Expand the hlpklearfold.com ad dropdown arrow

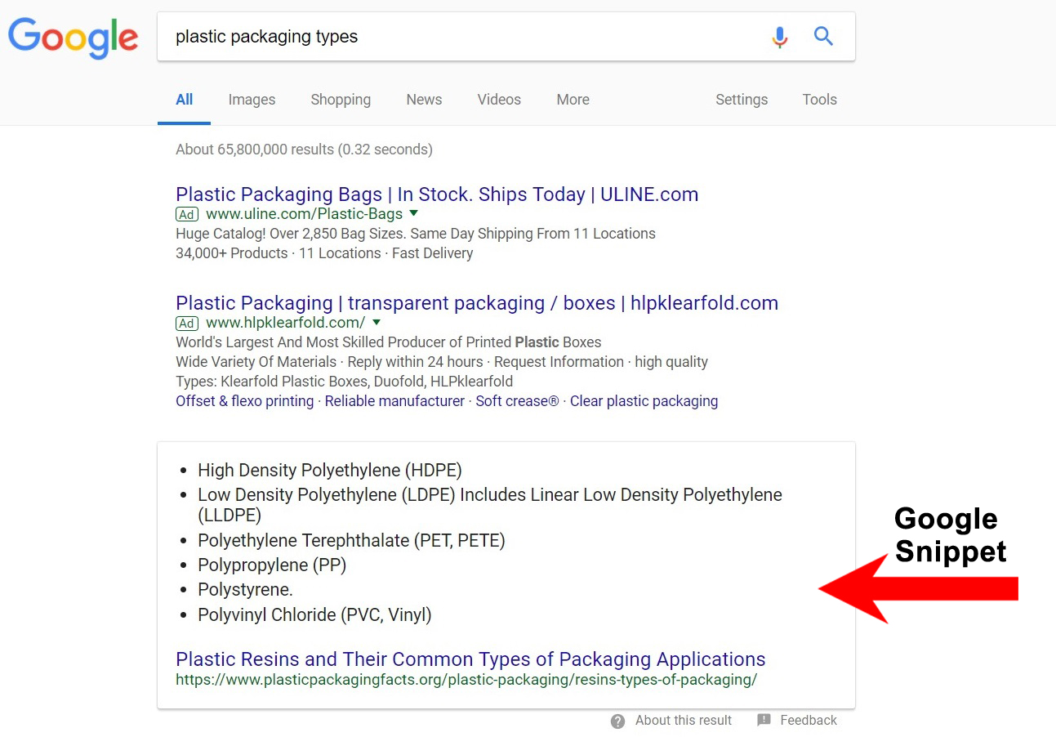(x=377, y=322)
